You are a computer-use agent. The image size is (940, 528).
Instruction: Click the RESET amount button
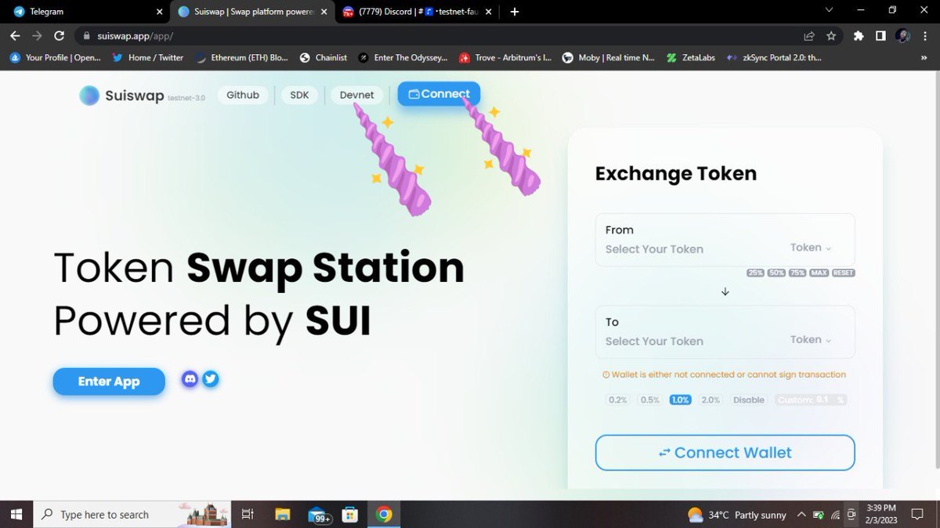pyautogui.click(x=844, y=273)
